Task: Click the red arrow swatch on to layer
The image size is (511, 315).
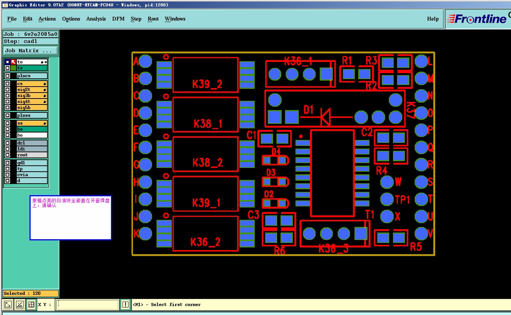Action: pos(13,62)
